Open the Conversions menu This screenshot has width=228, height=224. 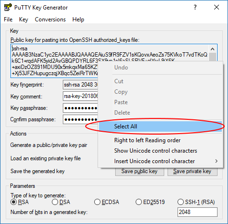50,19
